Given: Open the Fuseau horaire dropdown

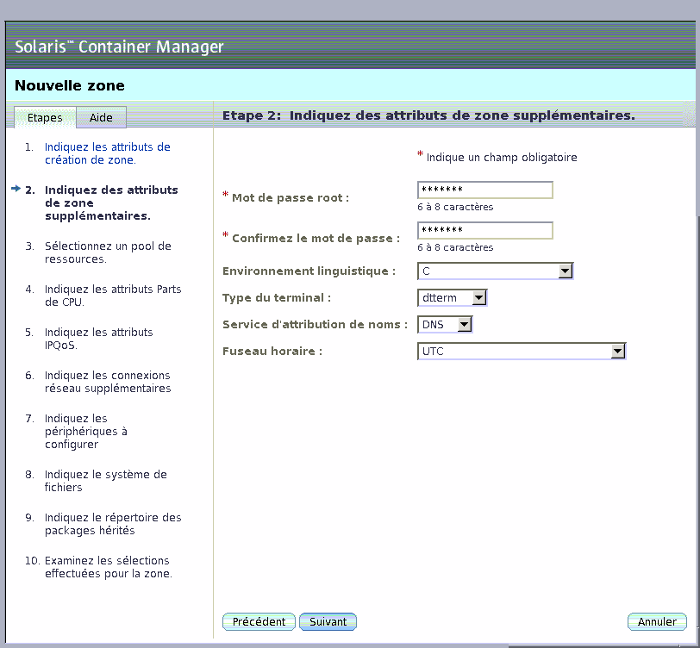Looking at the screenshot, I should (522, 352).
